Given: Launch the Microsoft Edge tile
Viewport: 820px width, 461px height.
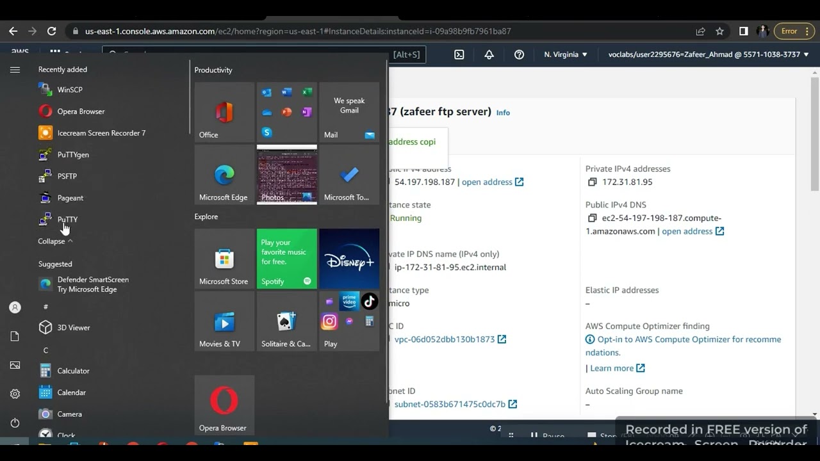Looking at the screenshot, I should [x=224, y=175].
